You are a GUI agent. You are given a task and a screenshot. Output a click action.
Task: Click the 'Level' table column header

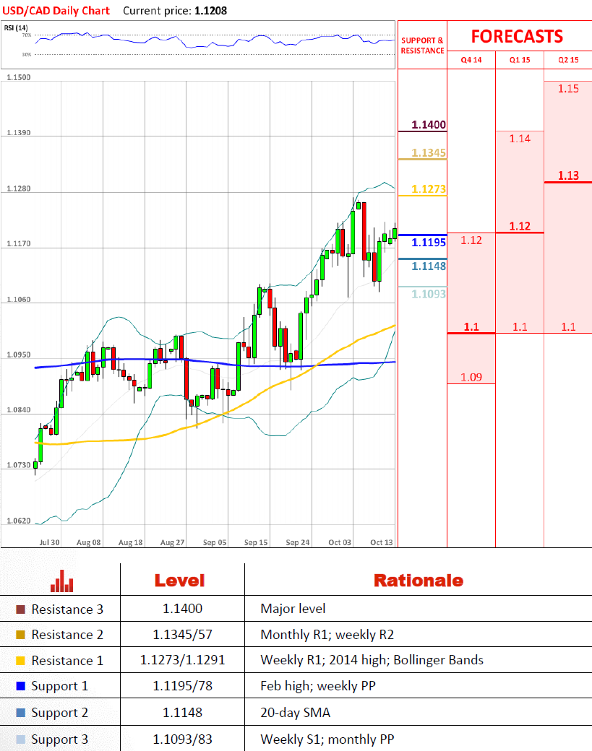tap(179, 581)
